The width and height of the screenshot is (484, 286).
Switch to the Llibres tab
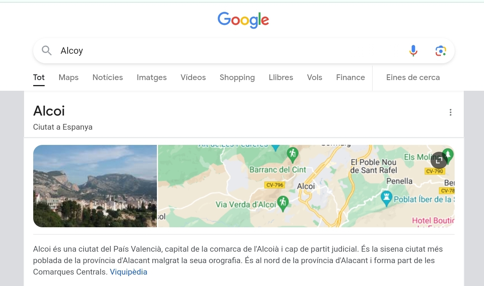pyautogui.click(x=281, y=77)
